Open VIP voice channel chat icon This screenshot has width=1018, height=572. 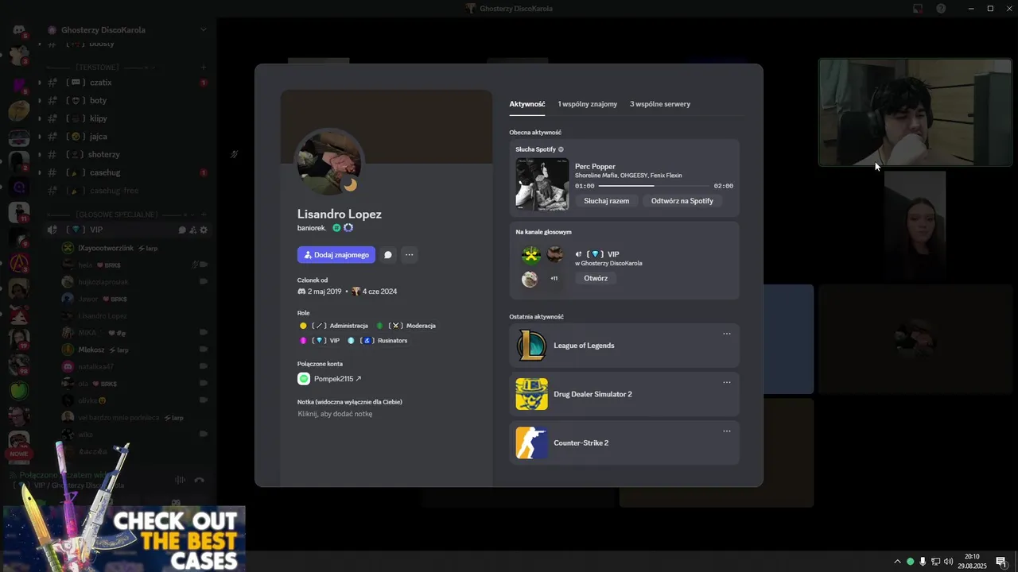[x=182, y=230]
